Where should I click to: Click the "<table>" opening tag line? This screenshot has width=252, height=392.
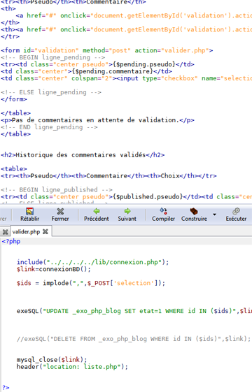pos(14,169)
